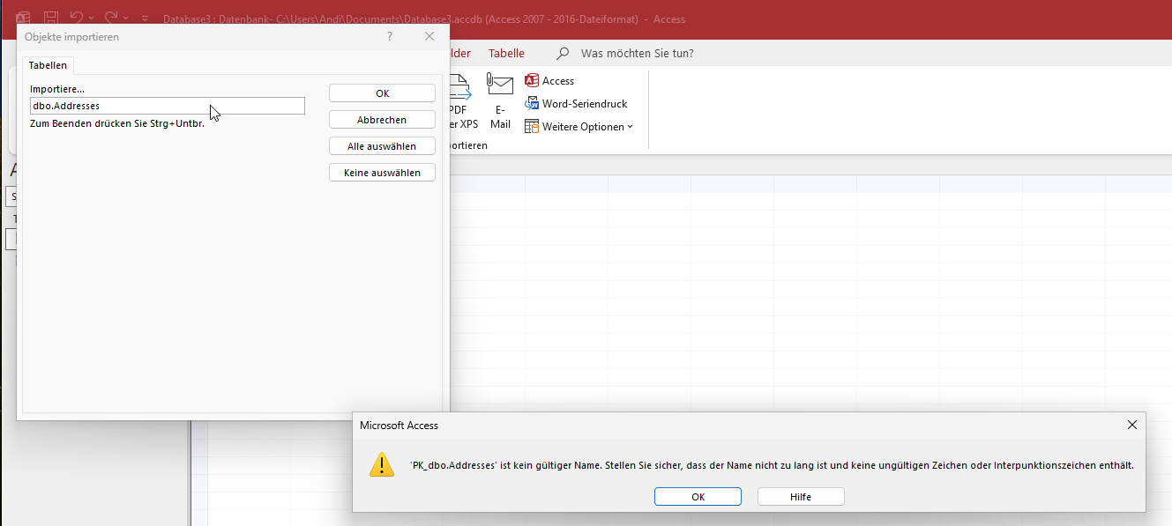1172x526 pixels.
Task: Expand the Weitere Optionen dropdown
Action: (x=579, y=126)
